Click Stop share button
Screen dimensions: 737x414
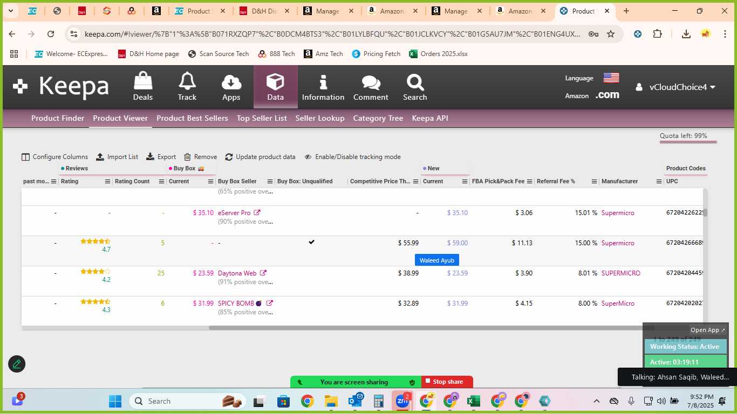point(447,382)
